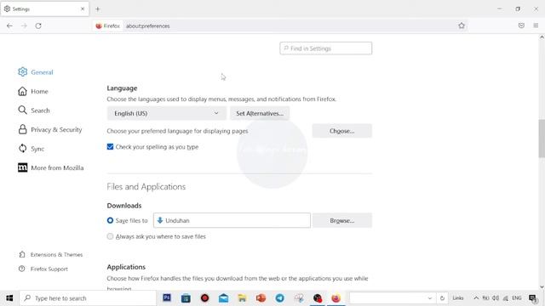
Task: Click the Extensions puzzle piece icon
Action: coord(22,254)
